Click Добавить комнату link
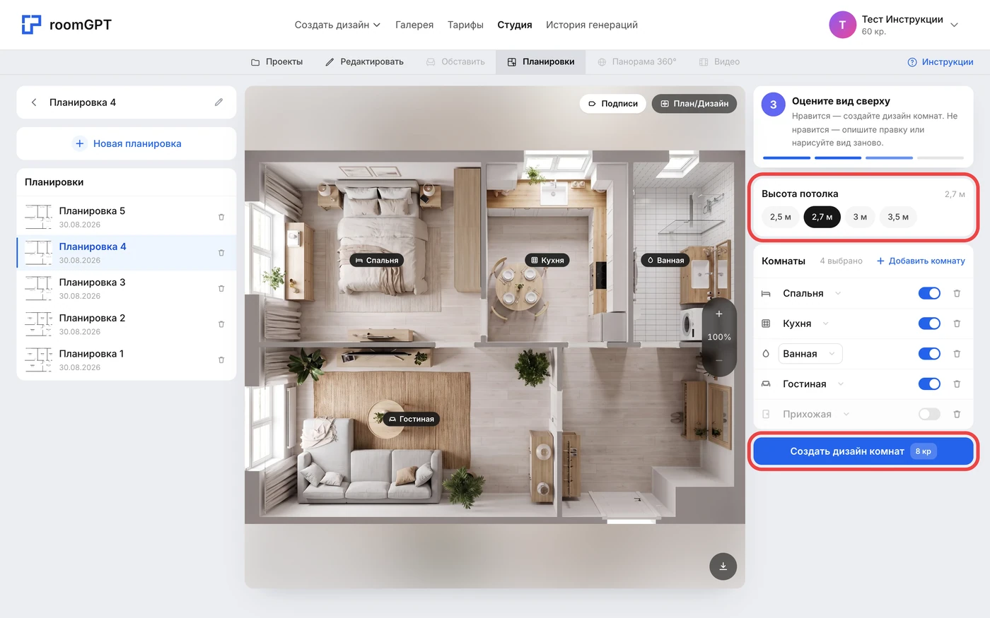Image resolution: width=990 pixels, height=618 pixels. tap(921, 261)
